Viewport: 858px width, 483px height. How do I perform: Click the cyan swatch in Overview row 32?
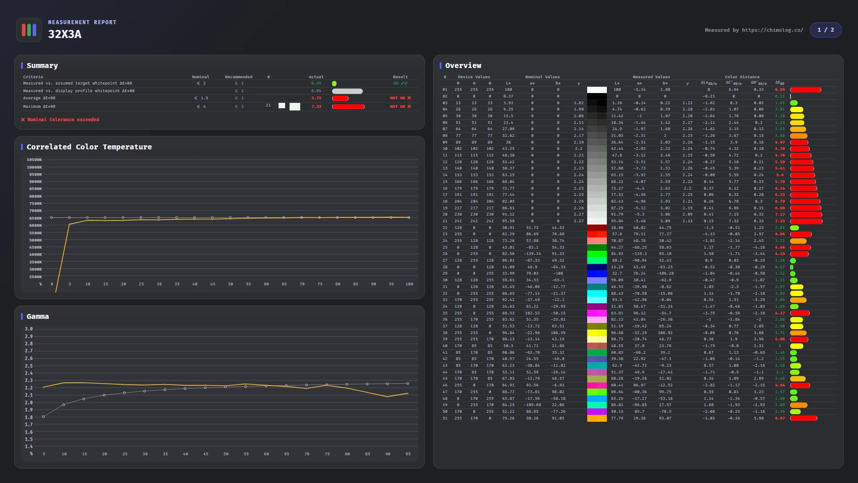point(597,293)
